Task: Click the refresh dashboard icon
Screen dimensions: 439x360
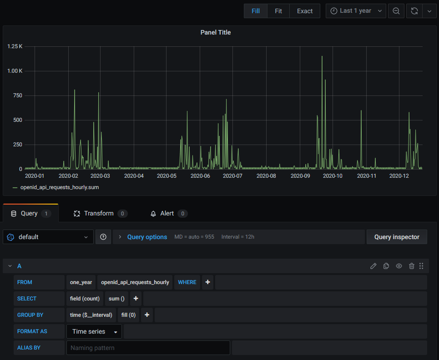Action: coord(414,11)
